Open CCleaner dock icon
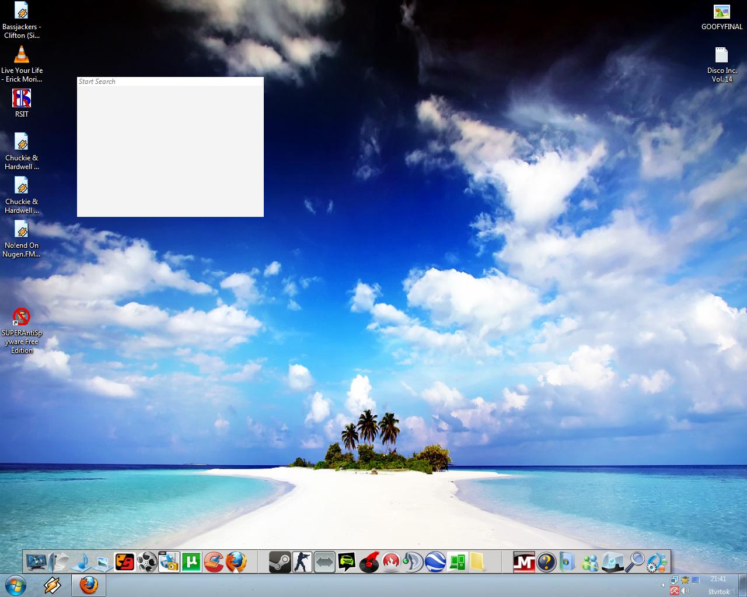 214,563
